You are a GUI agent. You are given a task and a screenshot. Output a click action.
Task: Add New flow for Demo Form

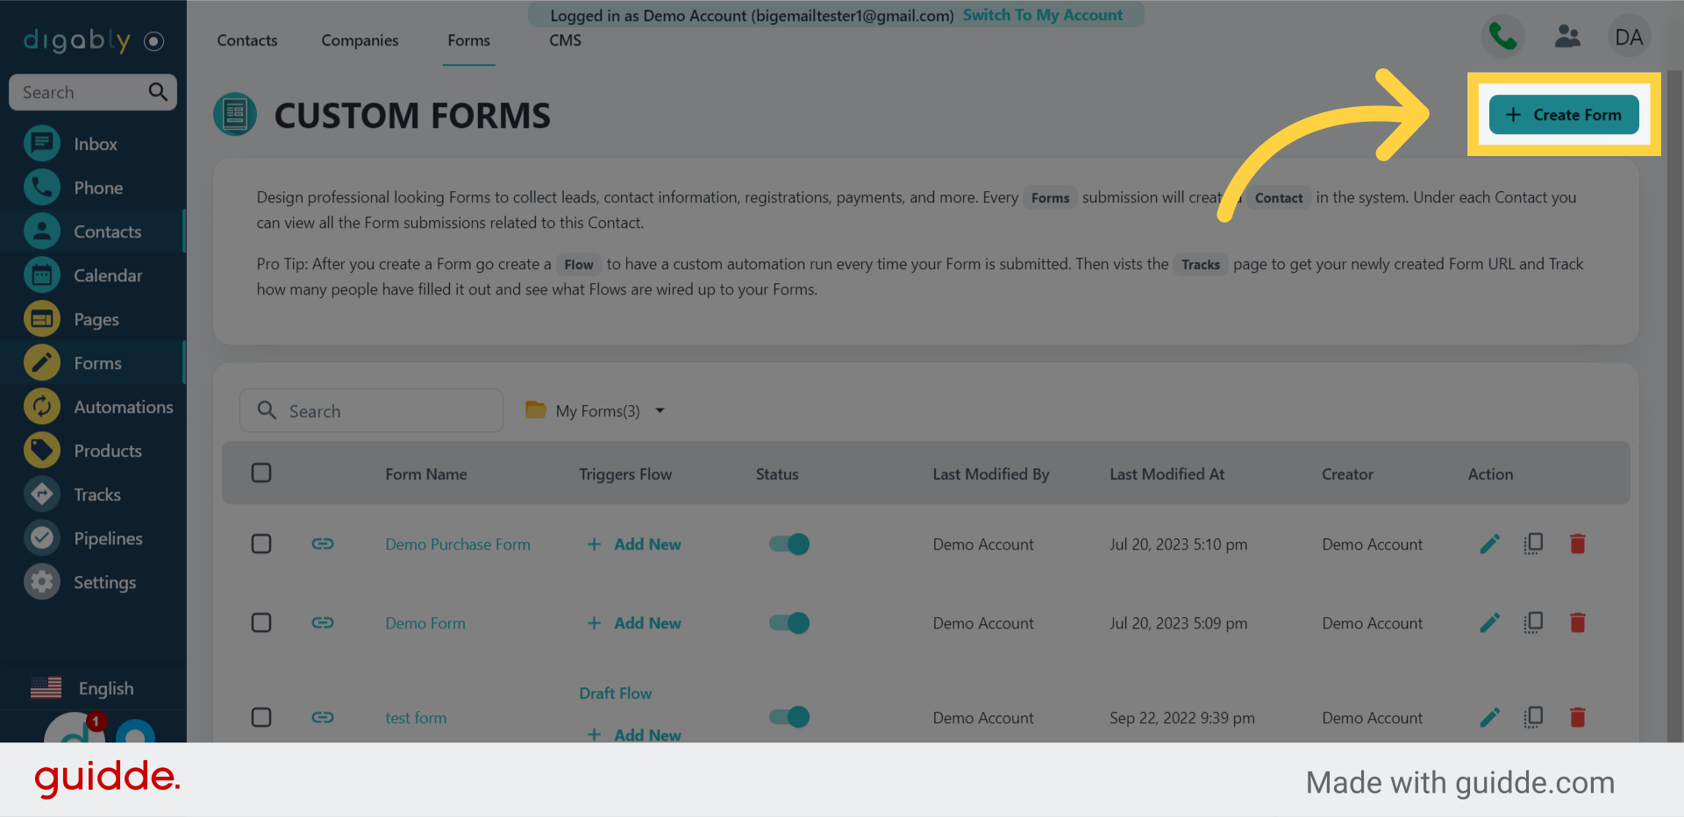(634, 623)
